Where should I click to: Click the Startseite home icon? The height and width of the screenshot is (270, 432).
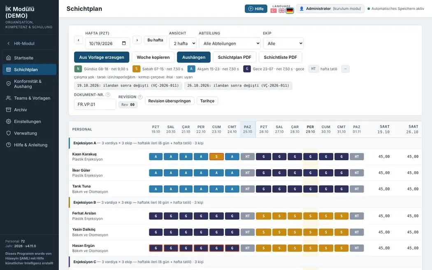pyautogui.click(x=9, y=58)
